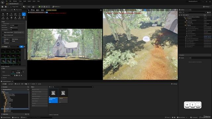Open the Edit menu
The height and width of the screenshot is (119, 212).
(10, 1)
